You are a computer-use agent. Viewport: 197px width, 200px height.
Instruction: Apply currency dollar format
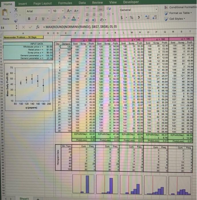coord(122,18)
